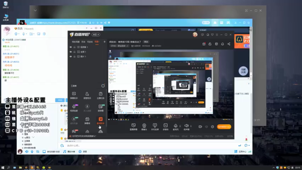Open the 直播伴侣 main menu icon
Screen dimensions: 302x170
[x=217, y=35]
